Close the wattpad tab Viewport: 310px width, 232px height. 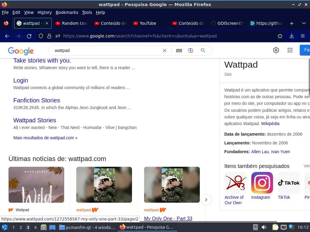(47, 23)
